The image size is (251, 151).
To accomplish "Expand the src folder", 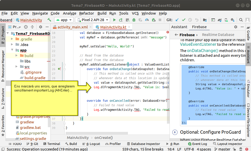I will [17, 66].
